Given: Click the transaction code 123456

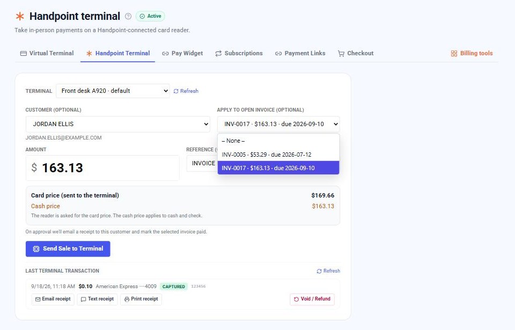Looking at the screenshot, I should (x=198, y=287).
